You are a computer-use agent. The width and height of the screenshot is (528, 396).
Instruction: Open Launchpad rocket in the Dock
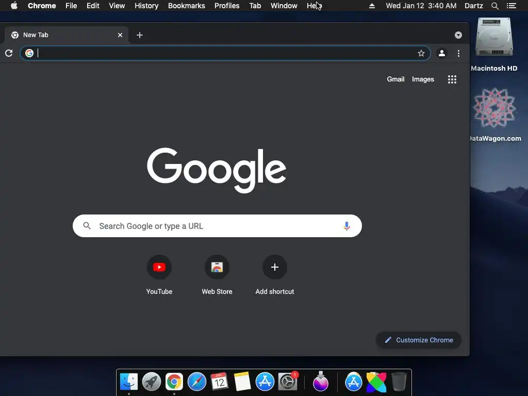click(x=152, y=382)
